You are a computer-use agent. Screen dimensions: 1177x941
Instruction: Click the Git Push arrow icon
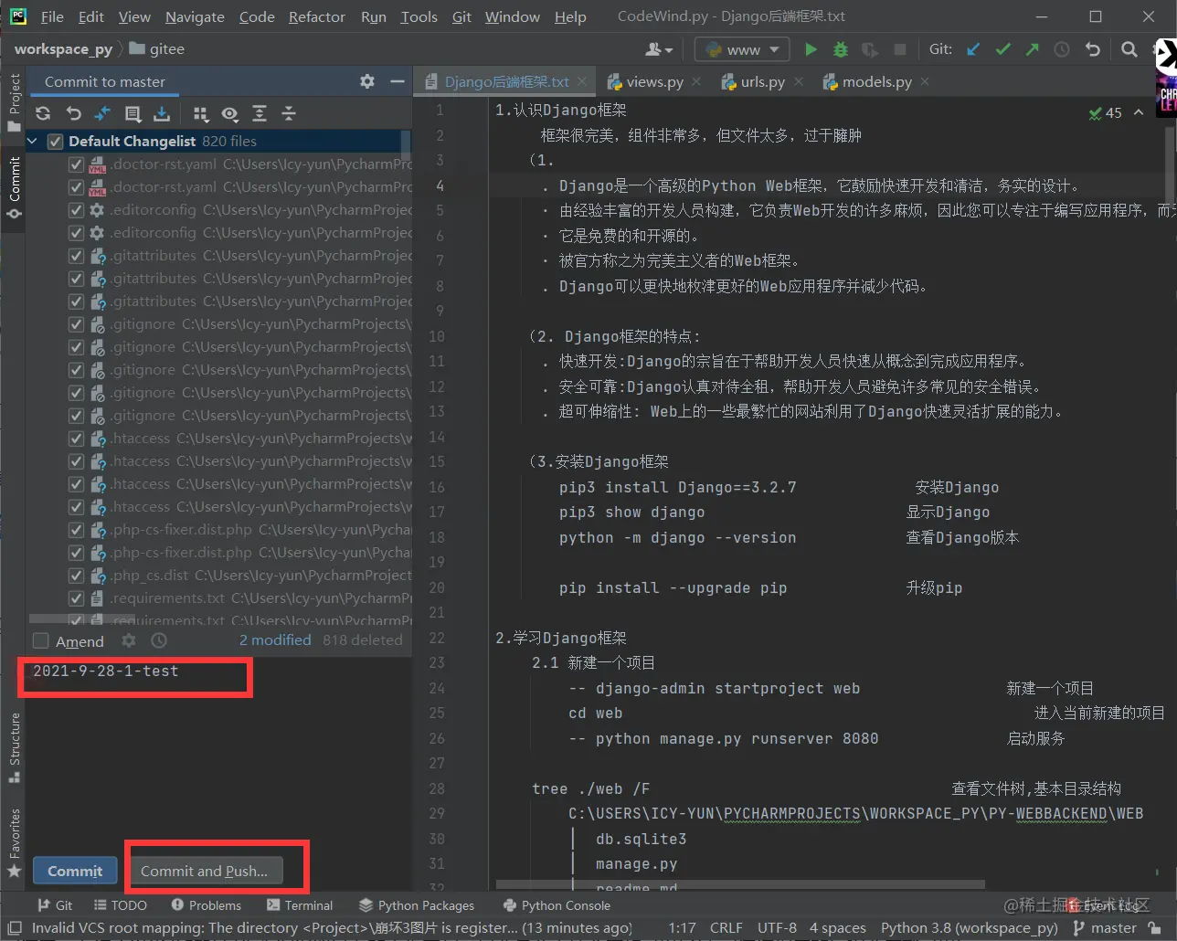click(x=1032, y=49)
